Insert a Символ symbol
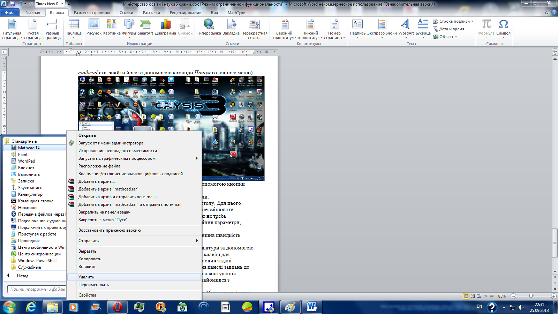 click(x=503, y=28)
